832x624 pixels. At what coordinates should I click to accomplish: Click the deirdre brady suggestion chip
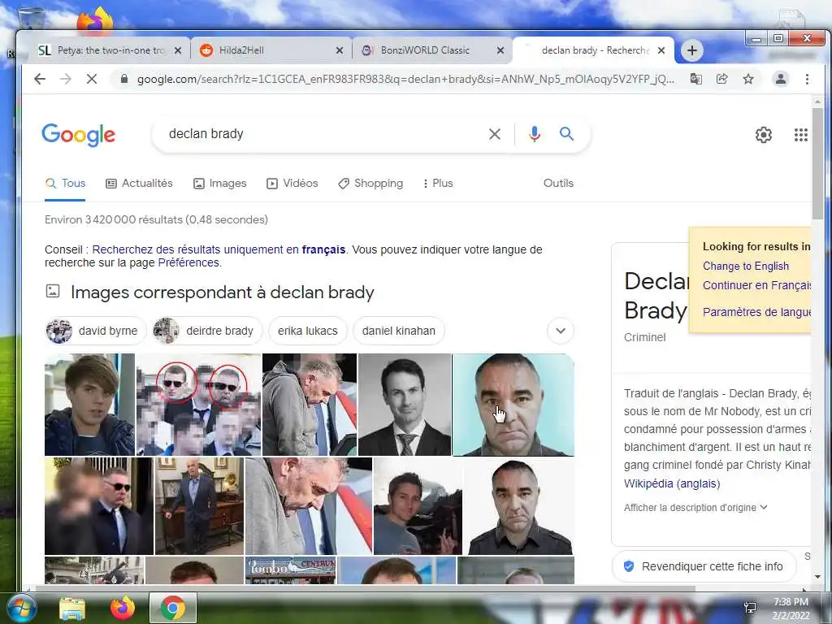[x=207, y=331]
